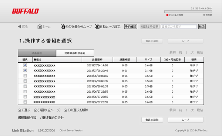Click the 空き容量 label

pyautogui.click(x=208, y=15)
